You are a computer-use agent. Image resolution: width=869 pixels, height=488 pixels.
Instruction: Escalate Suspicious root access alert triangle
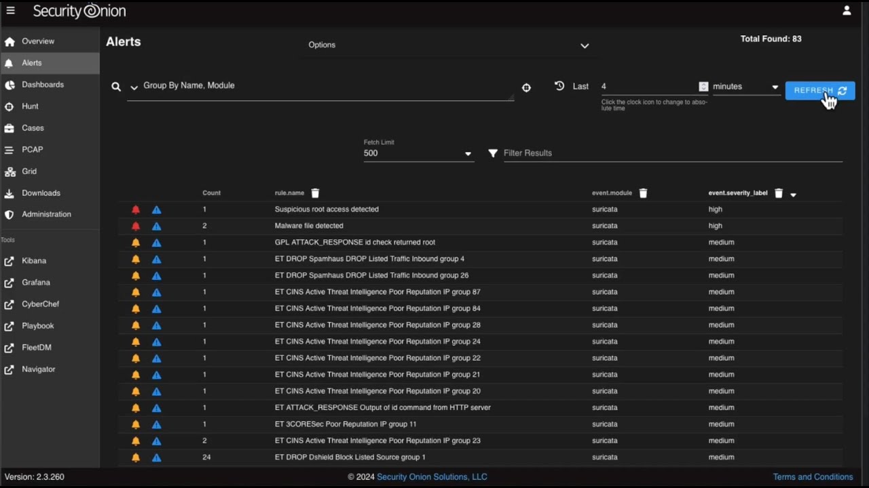pyautogui.click(x=156, y=209)
